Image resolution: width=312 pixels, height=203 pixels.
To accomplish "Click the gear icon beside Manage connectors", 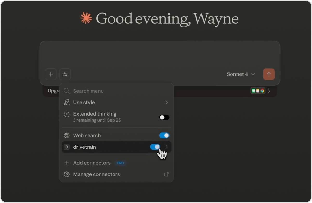I will [67, 174].
